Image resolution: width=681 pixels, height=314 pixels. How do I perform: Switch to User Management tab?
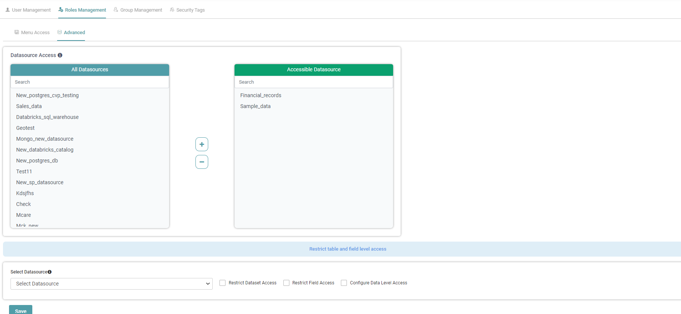tap(28, 10)
